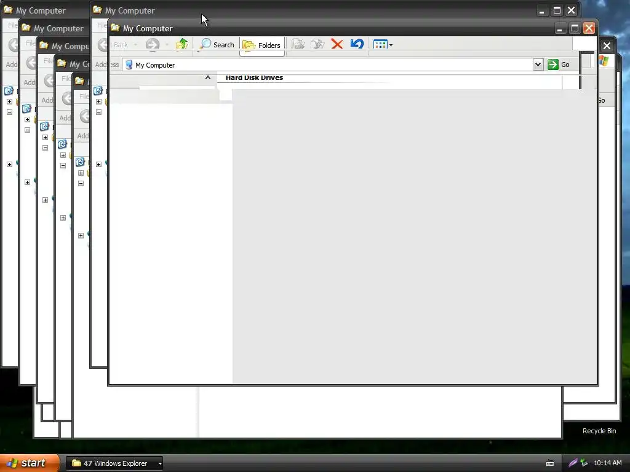Go up one folder level in front window

tap(182, 44)
